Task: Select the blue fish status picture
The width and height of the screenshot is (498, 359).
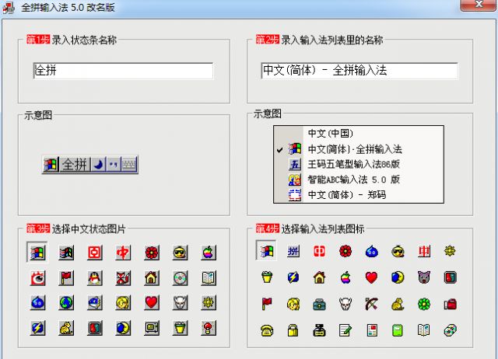Action: [x=95, y=302]
